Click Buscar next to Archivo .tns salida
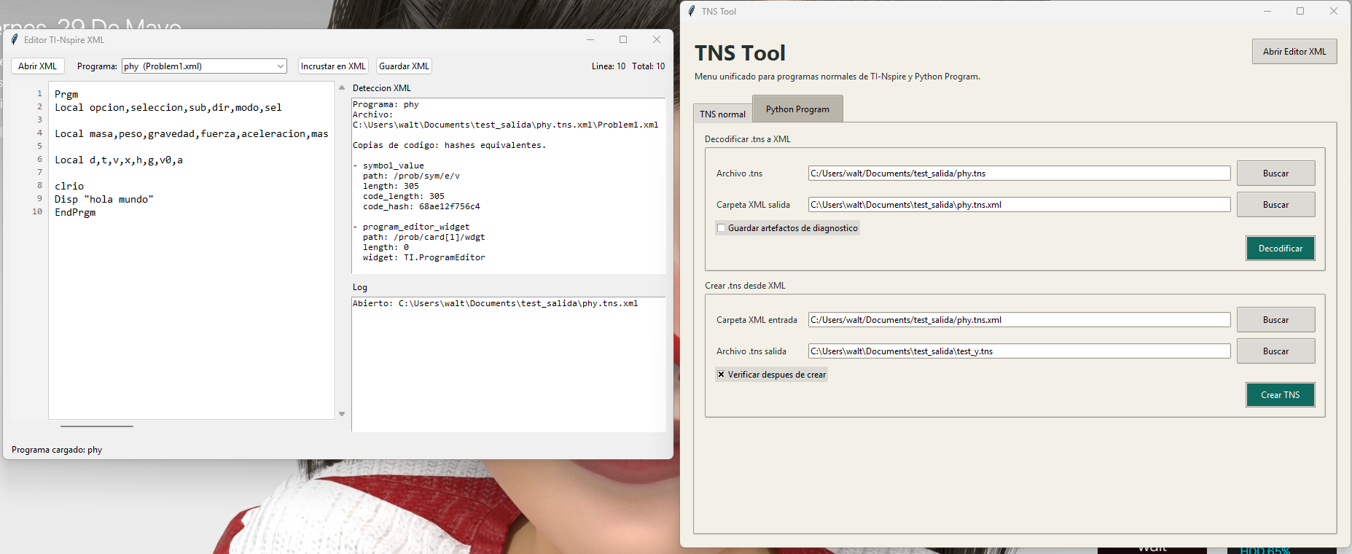The image size is (1352, 554). [x=1275, y=351]
